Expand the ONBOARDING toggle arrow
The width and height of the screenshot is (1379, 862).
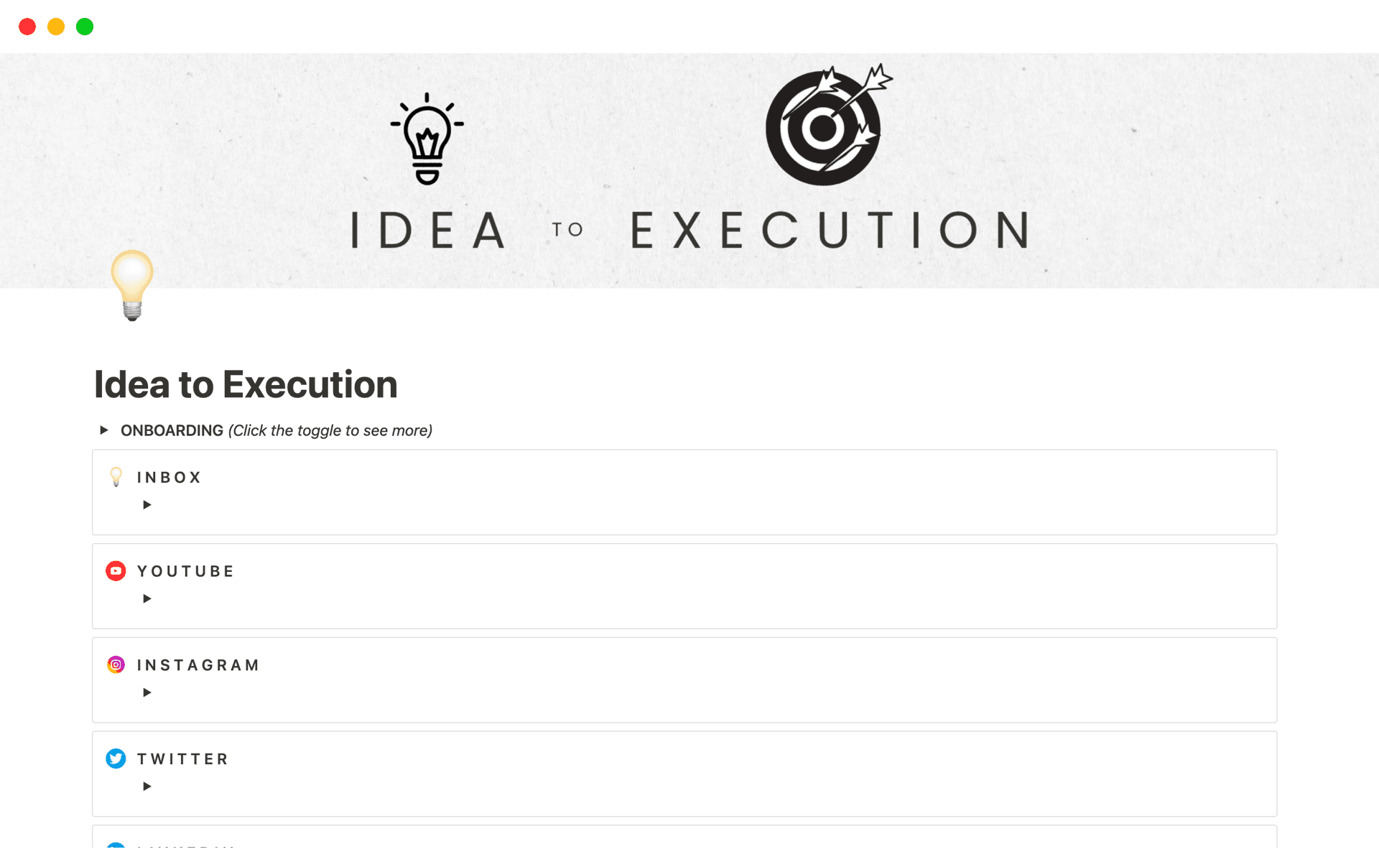point(104,430)
